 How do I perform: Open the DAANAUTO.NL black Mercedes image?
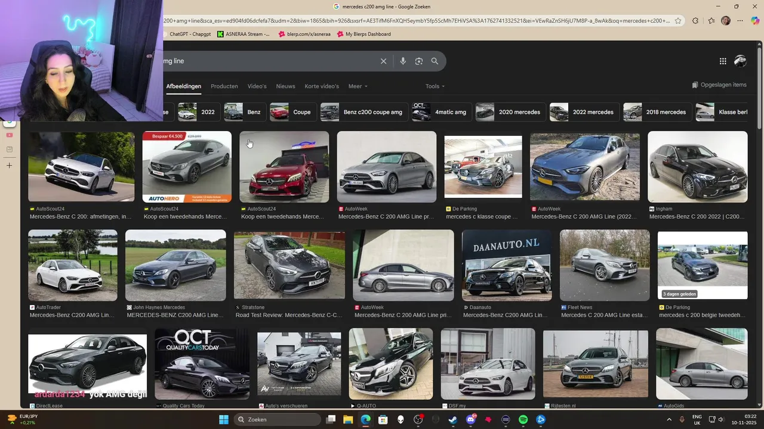(x=507, y=265)
